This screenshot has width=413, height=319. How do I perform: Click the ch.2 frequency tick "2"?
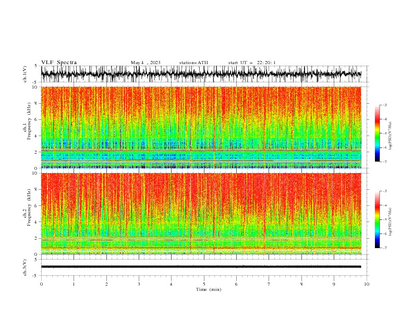[x=37, y=238]
